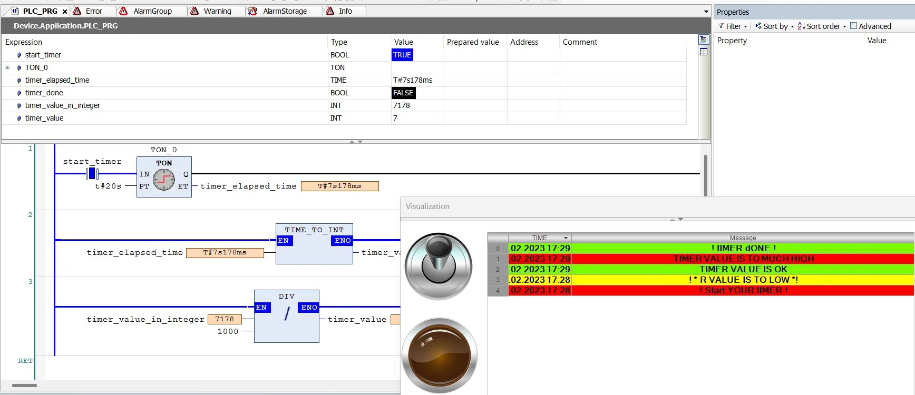915x395 pixels.
Task: Click the Property column header
Action: tap(732, 41)
